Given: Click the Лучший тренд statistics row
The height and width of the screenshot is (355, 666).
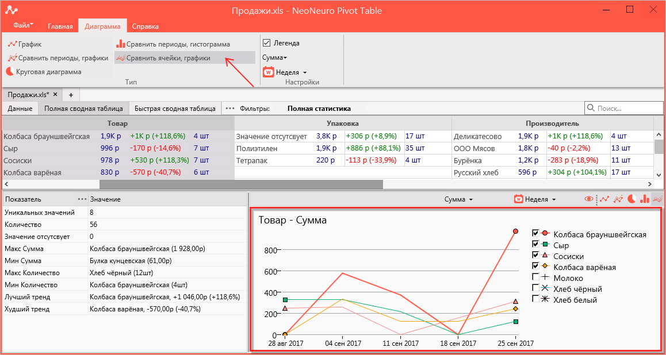Looking at the screenshot, I should (x=125, y=297).
